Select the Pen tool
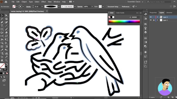Image resolution: width=177 pixels, height=99 pixels. [2, 22]
